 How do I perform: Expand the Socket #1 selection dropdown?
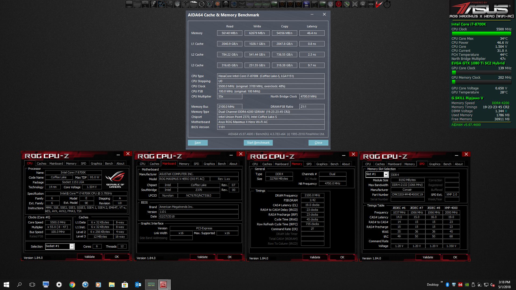pos(72,246)
